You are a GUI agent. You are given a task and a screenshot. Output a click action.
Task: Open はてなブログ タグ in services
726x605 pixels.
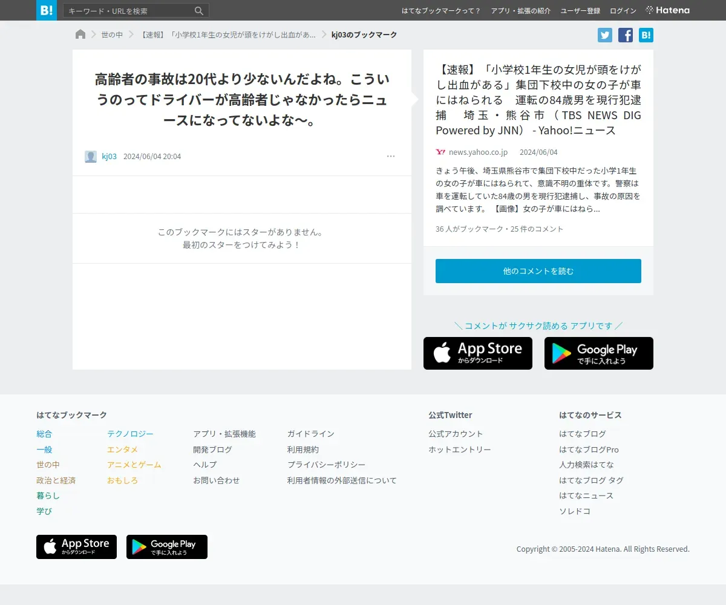click(591, 480)
